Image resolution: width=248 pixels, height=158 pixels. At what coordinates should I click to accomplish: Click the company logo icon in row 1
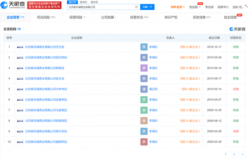(x=20, y=47)
